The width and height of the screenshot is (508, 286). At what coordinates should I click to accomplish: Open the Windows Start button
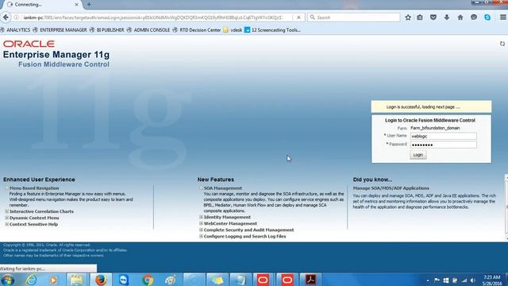pyautogui.click(x=7, y=280)
